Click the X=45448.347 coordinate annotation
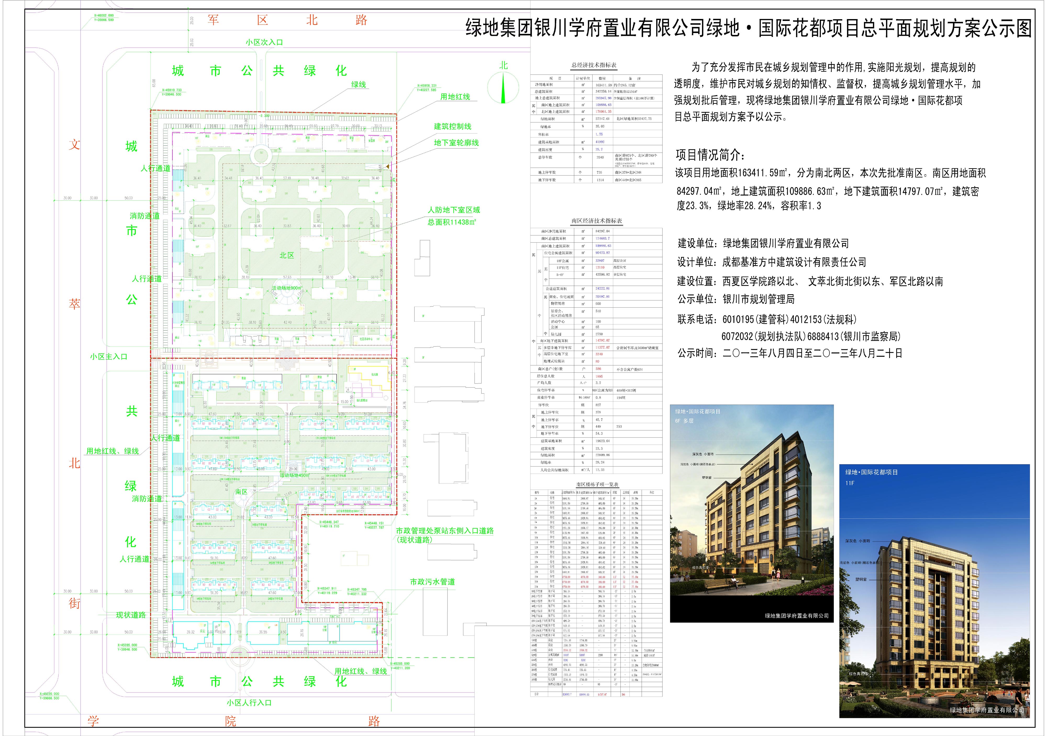The height and width of the screenshot is (736, 1047). pos(329,524)
